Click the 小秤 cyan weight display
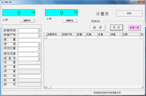This screenshot has width=146, height=96. 62,13
